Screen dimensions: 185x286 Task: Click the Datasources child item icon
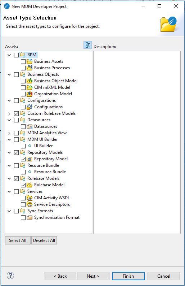[30, 126]
